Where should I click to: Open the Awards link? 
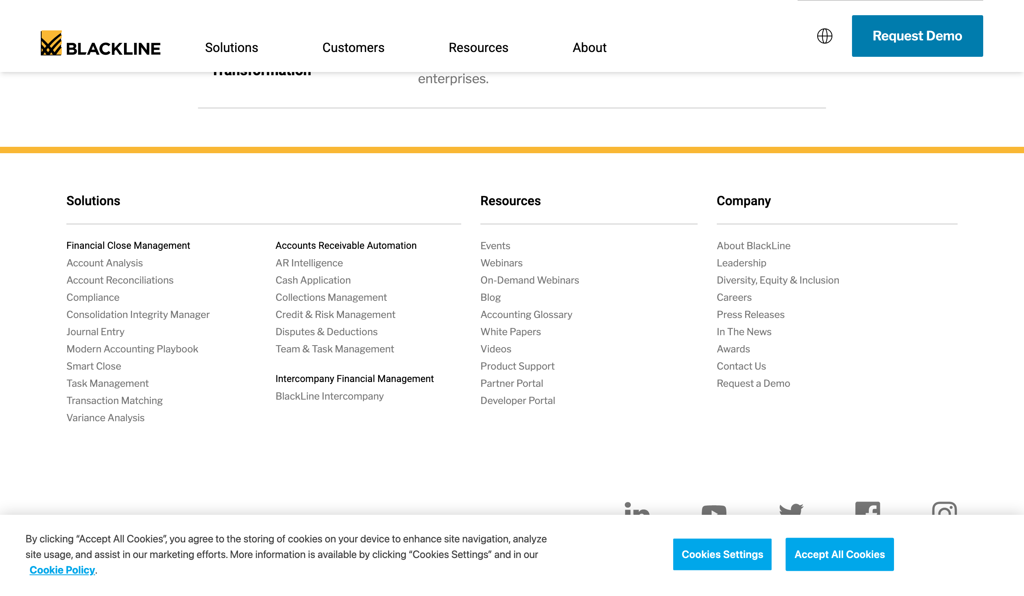(733, 349)
